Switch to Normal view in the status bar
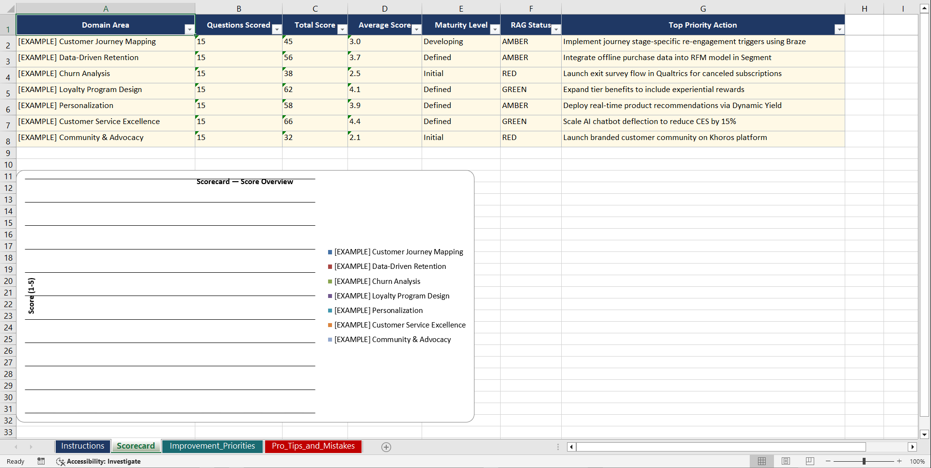Image resolution: width=931 pixels, height=468 pixels. click(x=761, y=461)
